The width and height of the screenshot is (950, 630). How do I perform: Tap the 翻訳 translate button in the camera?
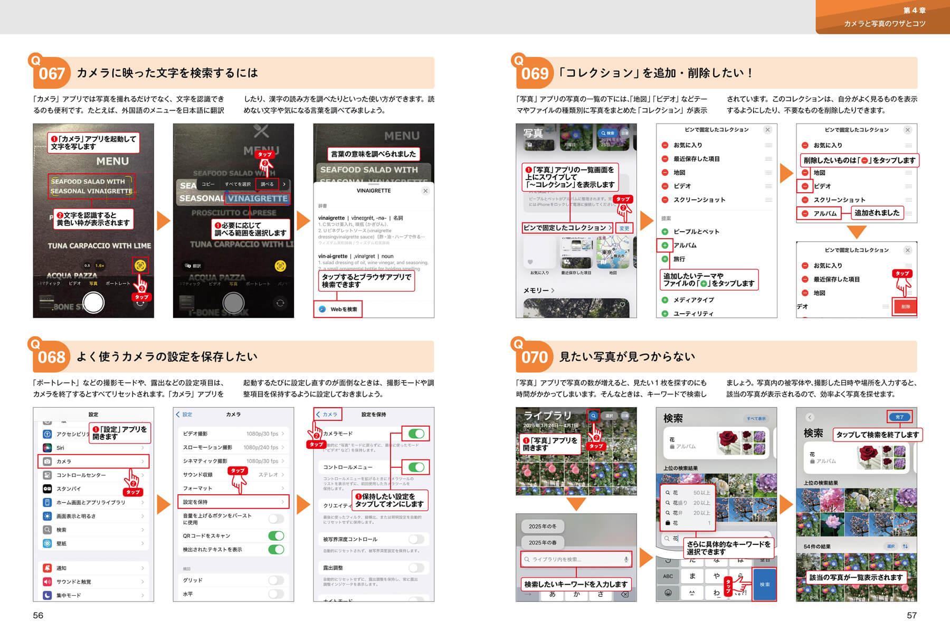tap(193, 266)
